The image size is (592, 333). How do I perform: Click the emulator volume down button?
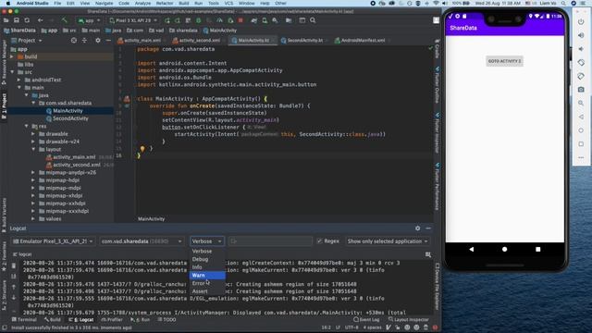(581, 49)
